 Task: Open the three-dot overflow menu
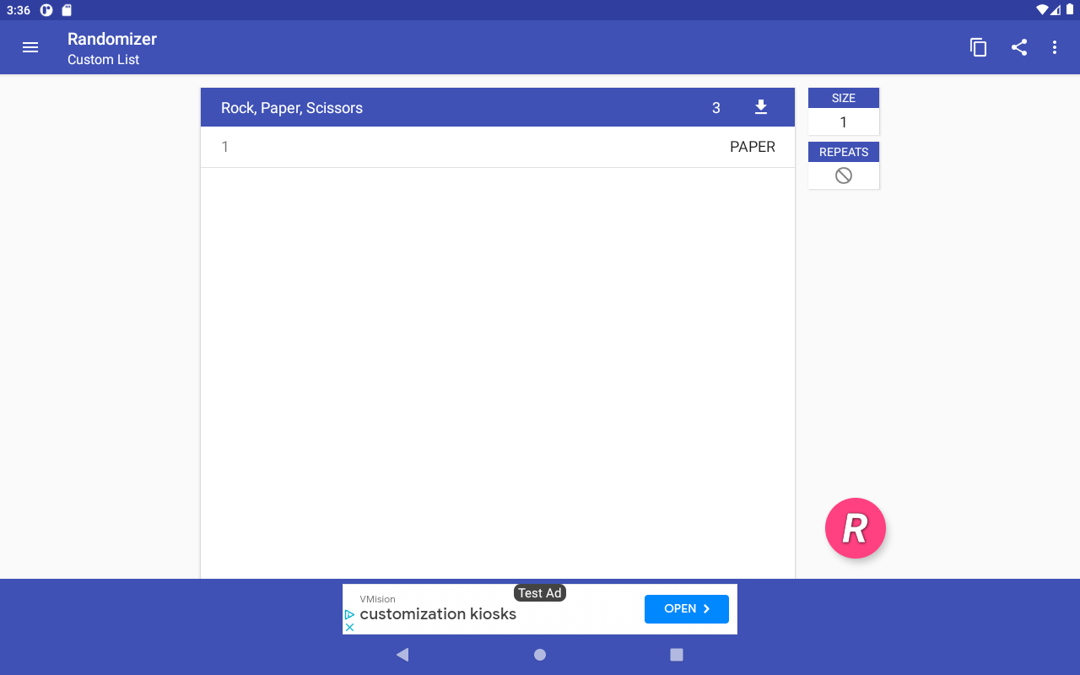(x=1055, y=47)
